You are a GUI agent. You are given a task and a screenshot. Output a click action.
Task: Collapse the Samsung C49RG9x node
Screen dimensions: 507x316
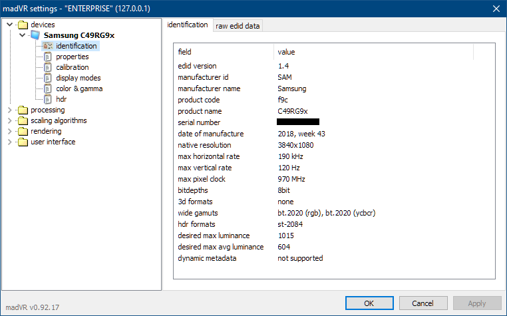tap(22, 35)
